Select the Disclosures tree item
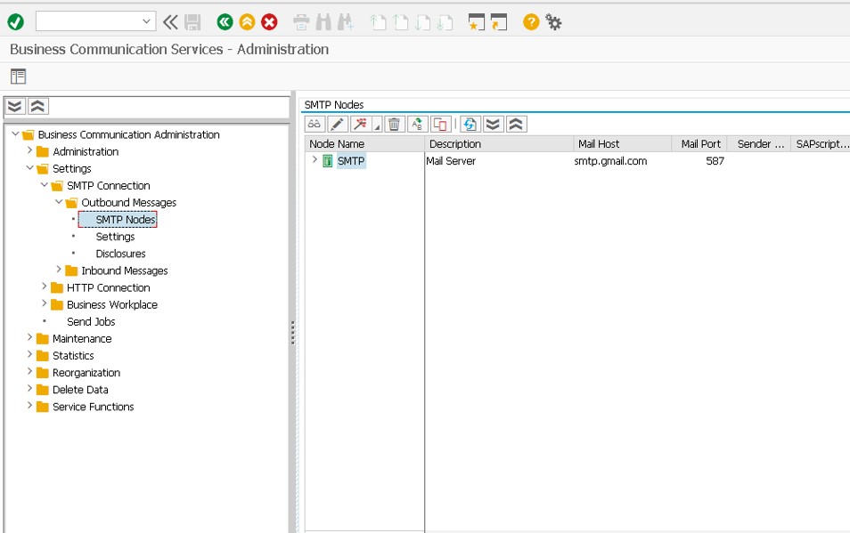The width and height of the screenshot is (850, 533). 120,254
